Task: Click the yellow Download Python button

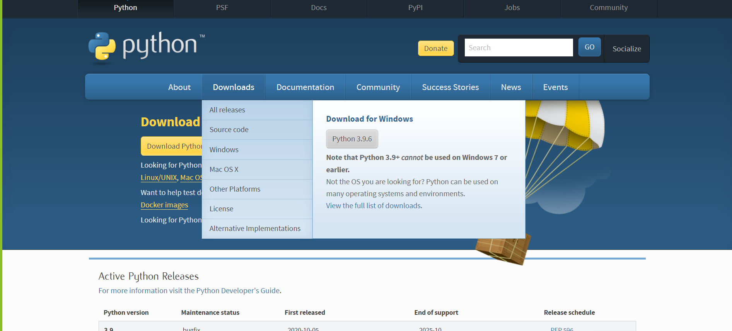Action: tap(171, 146)
